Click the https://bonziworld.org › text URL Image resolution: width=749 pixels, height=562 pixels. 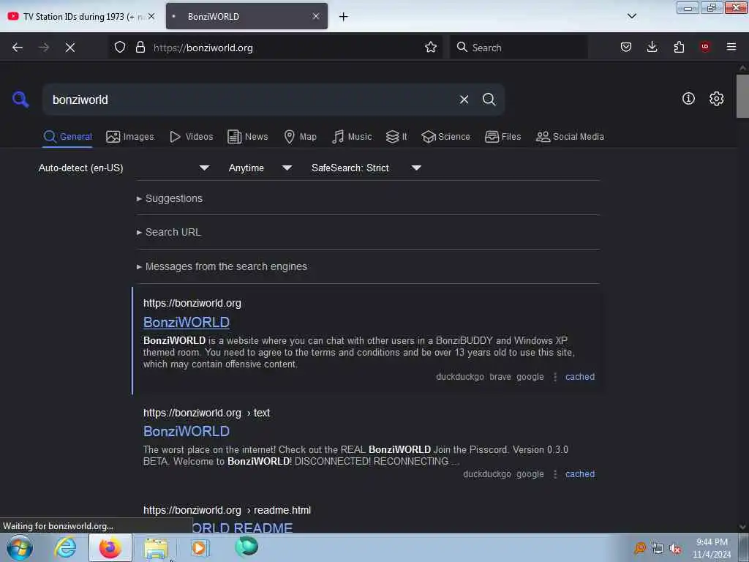tap(206, 413)
